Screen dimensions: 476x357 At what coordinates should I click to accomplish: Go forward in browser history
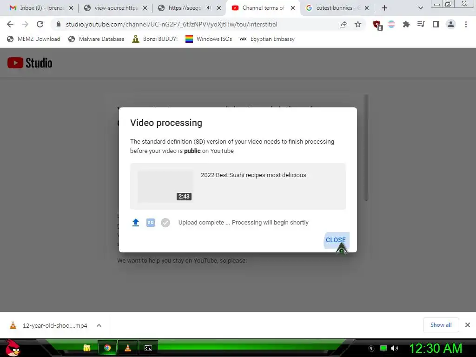click(25, 24)
